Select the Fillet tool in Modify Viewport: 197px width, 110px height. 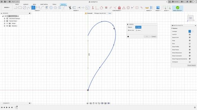(65, 8)
